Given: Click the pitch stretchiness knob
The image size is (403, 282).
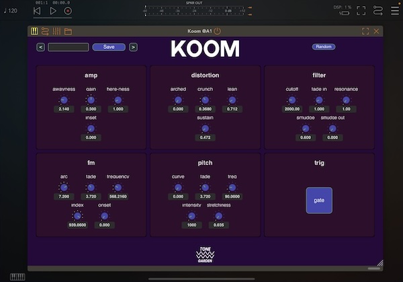Looking at the screenshot, I should click(219, 216).
